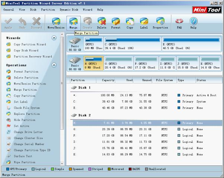
Task: Select the Disk 2 header row
Action: (146, 115)
